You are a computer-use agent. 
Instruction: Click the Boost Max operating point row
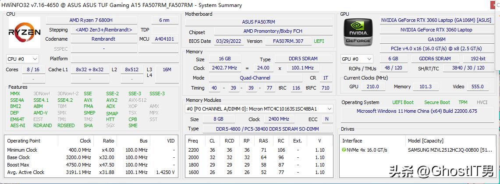(x=18, y=165)
